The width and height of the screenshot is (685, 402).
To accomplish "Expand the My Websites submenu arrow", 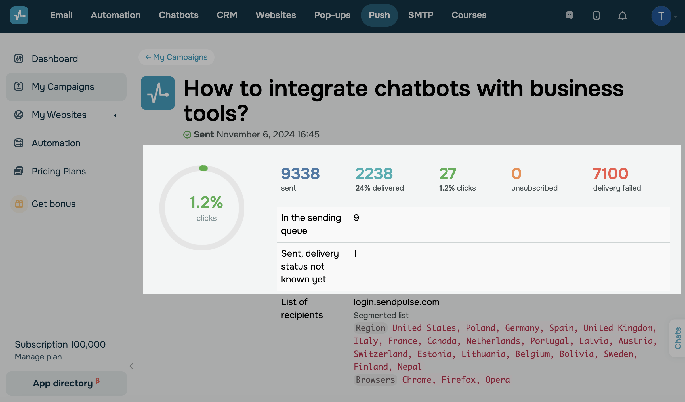I will 115,115.
